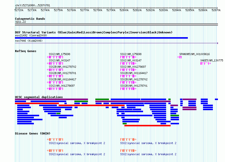Click upper reverse-strand SSX2 synovial sarcoma link

pyautogui.click(x=77, y=143)
